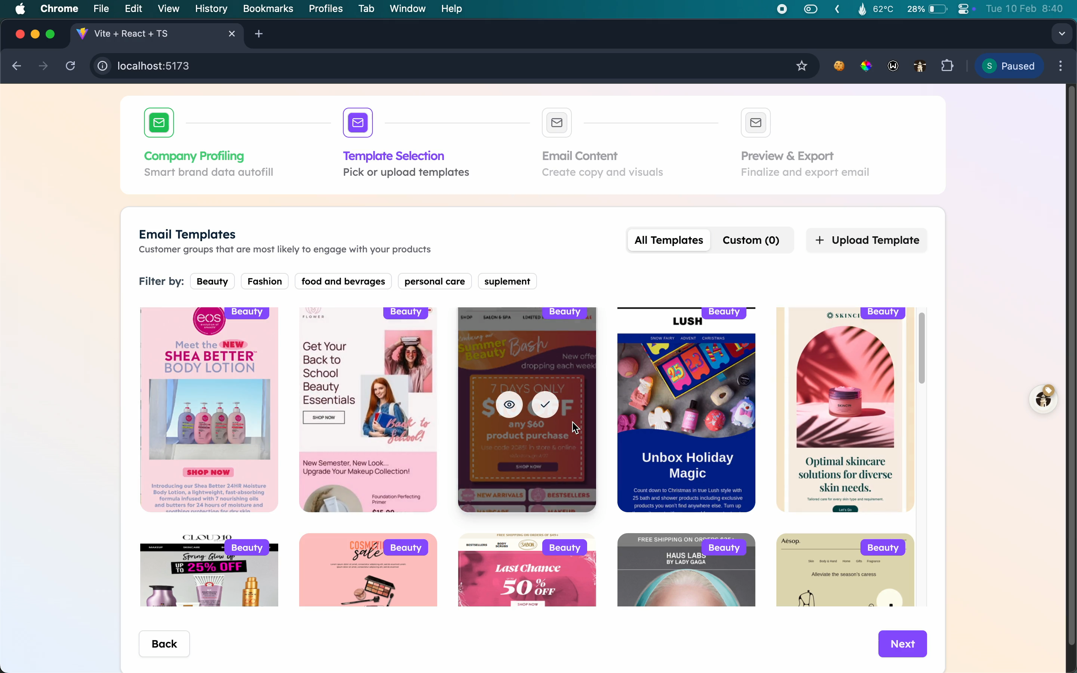The width and height of the screenshot is (1077, 673).
Task: Switch to the Custom (0) tab
Action: coord(751,240)
